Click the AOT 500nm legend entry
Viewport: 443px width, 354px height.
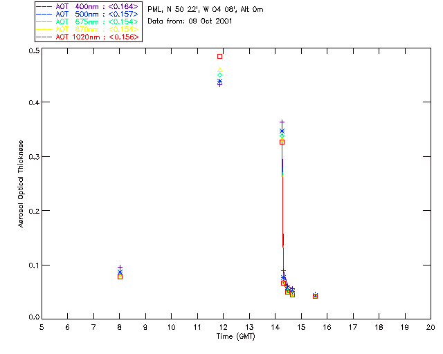(87, 14)
